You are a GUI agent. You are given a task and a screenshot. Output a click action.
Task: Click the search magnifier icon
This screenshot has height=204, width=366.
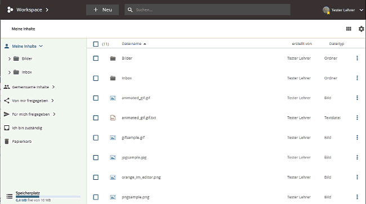130,10
